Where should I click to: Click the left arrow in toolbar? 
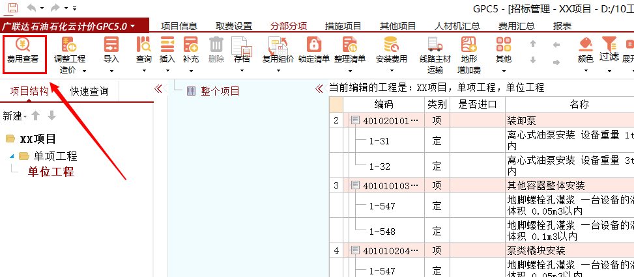[556, 45]
